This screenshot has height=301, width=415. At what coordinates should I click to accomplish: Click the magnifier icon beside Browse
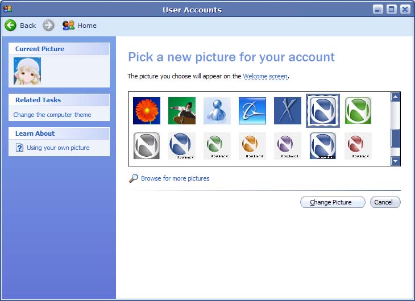pos(134,178)
